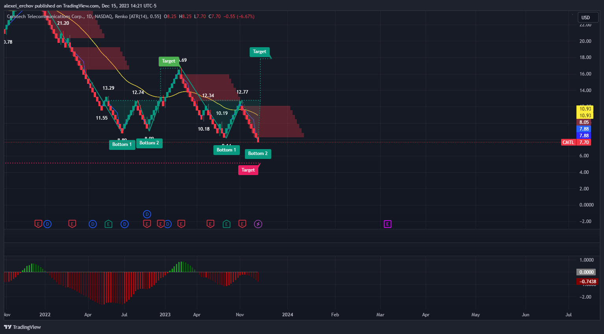Click the 2.00 price axis label
This screenshot has height=334, width=604.
[x=584, y=189]
